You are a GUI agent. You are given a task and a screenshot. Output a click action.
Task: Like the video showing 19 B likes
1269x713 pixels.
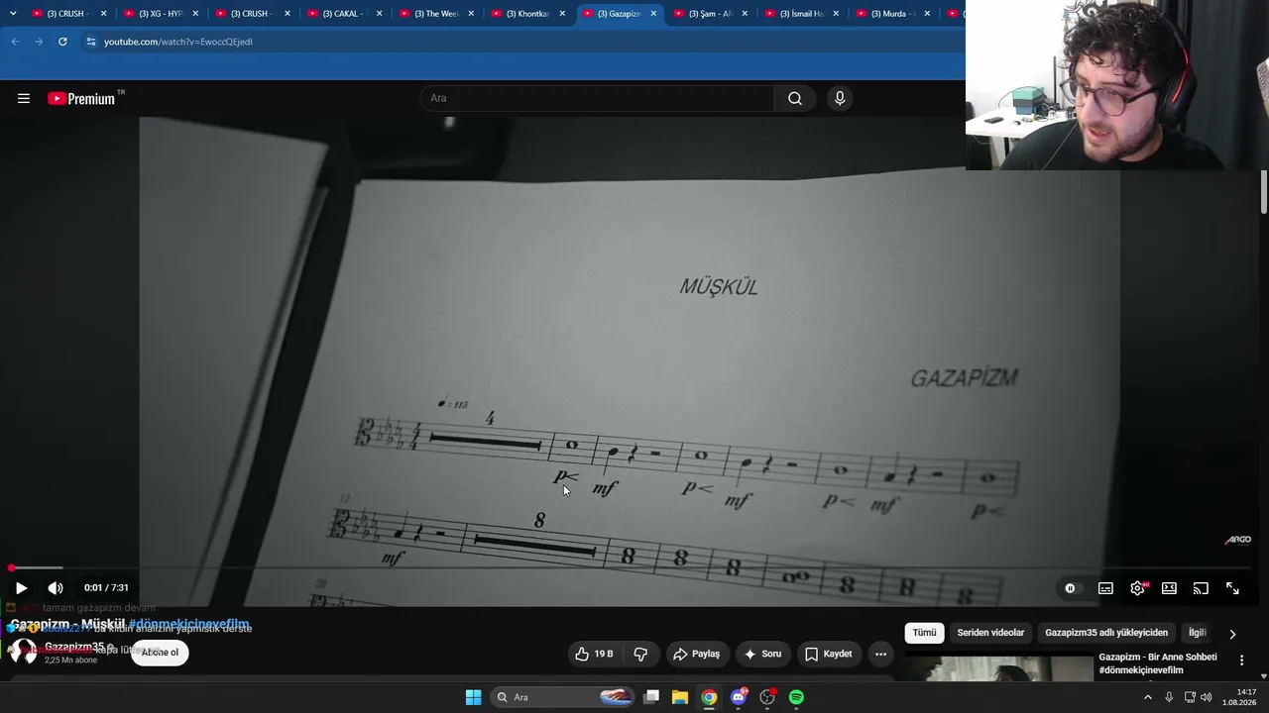click(x=594, y=654)
